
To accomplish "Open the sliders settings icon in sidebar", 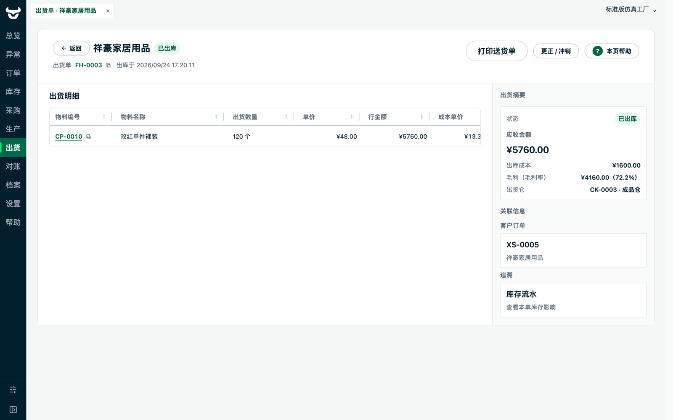I will click(13, 389).
